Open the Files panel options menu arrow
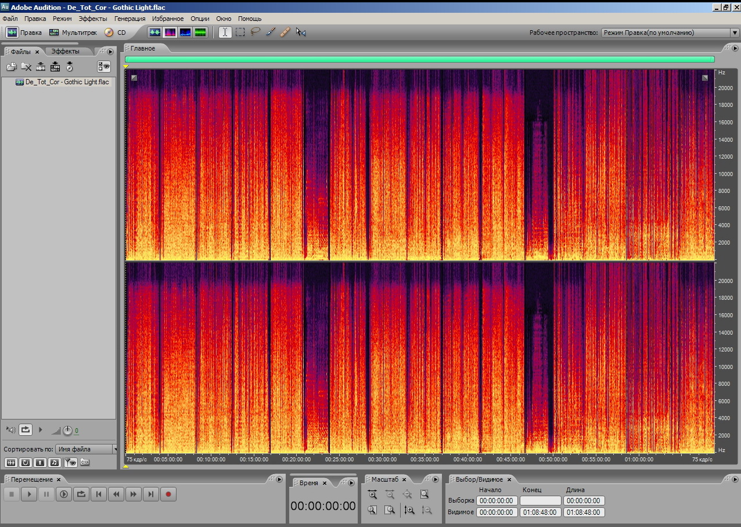The image size is (741, 527). 110,52
